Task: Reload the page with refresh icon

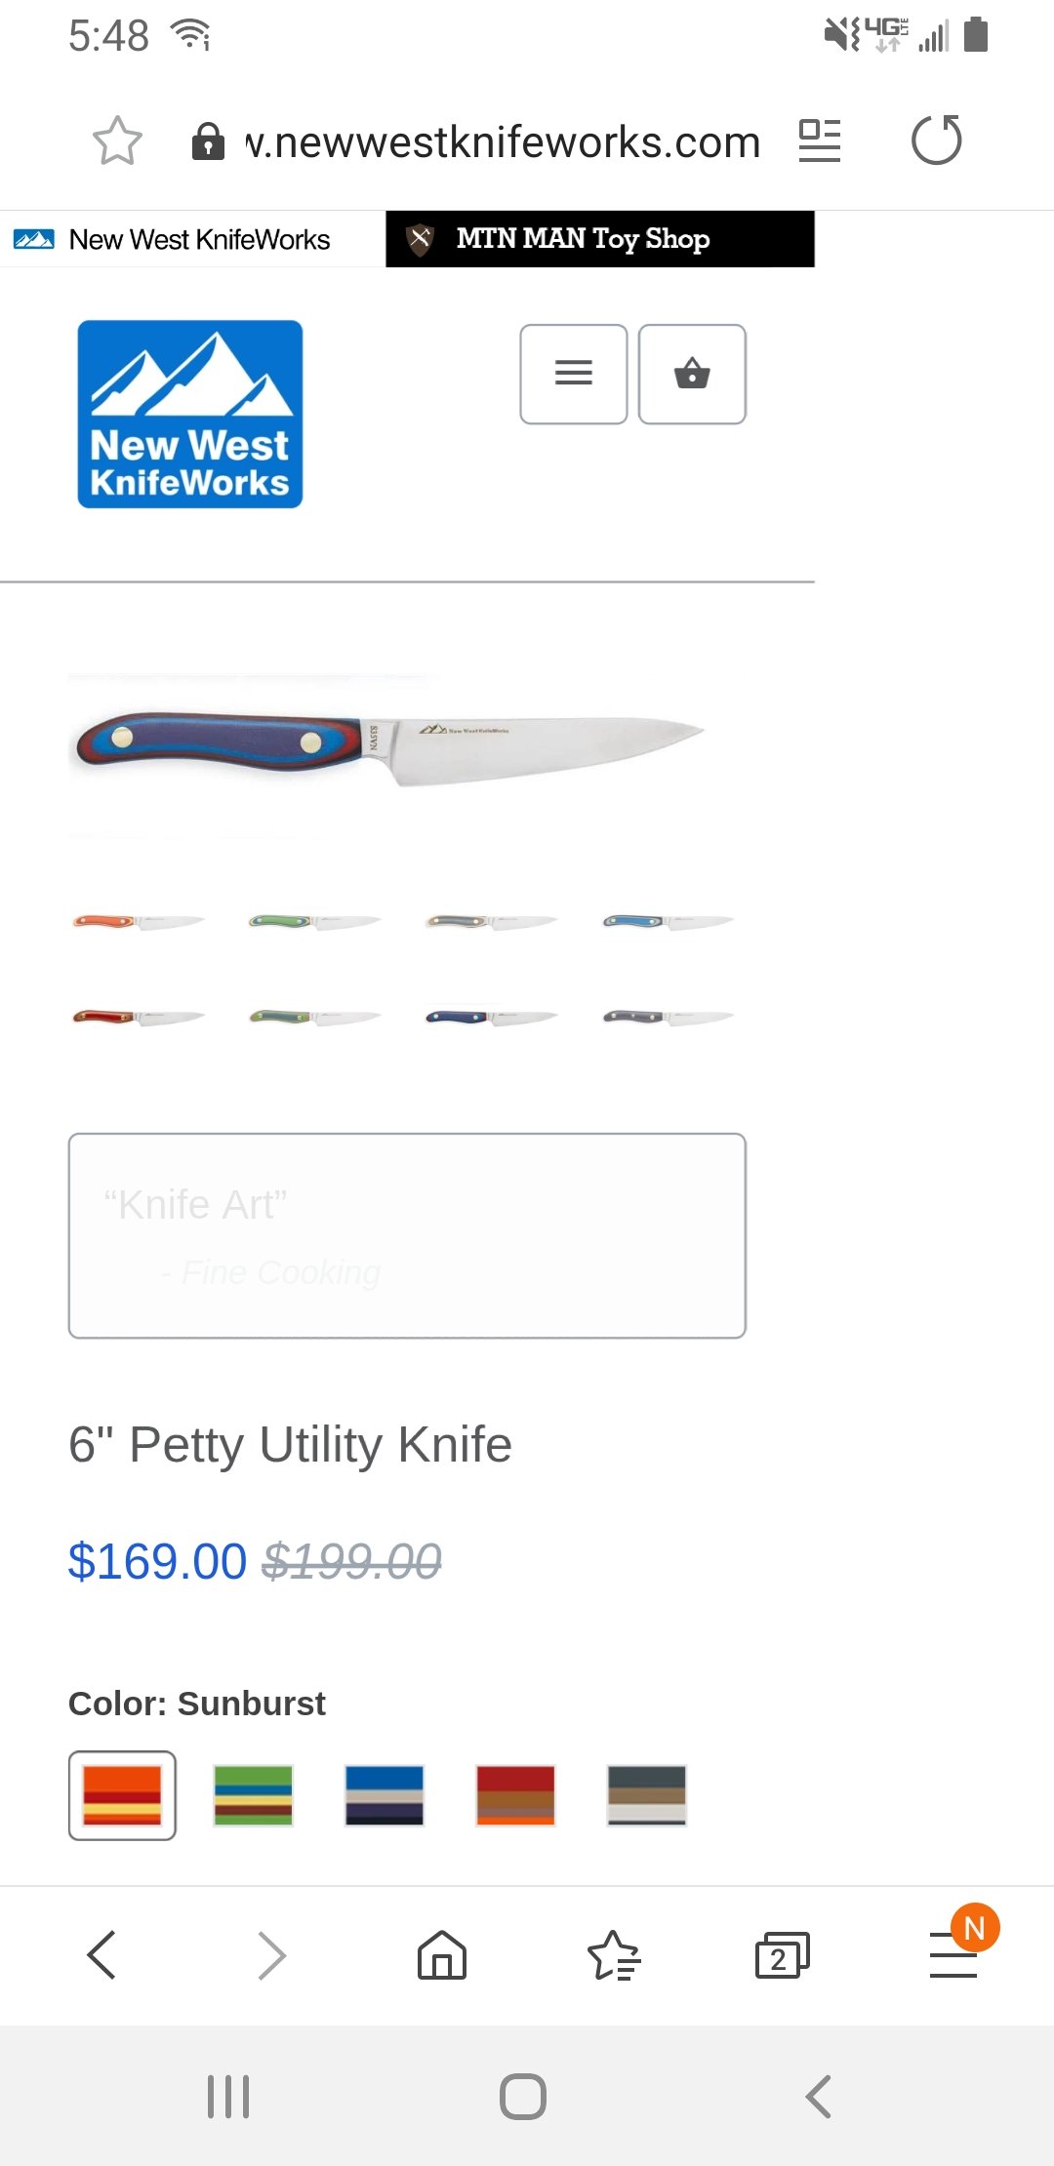Action: coord(937,140)
